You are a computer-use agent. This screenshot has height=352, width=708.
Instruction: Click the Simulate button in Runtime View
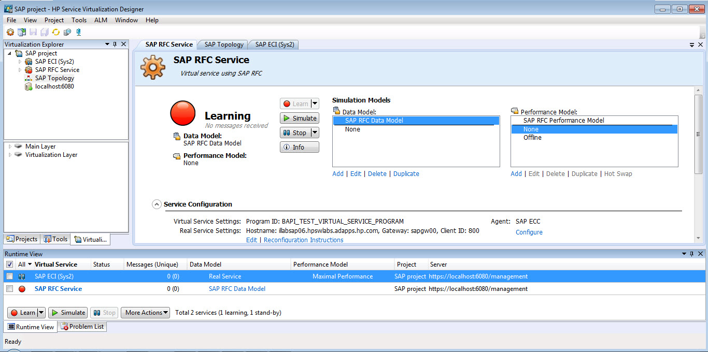click(68, 313)
